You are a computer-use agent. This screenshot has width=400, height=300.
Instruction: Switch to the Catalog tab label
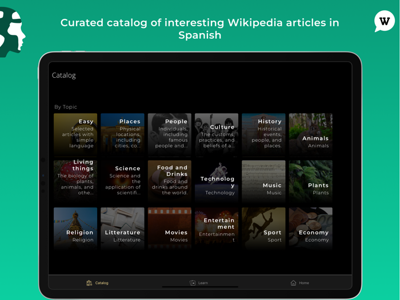102,283
